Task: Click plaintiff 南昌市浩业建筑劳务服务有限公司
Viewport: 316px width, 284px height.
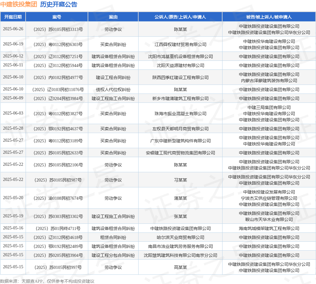Action: point(180,247)
